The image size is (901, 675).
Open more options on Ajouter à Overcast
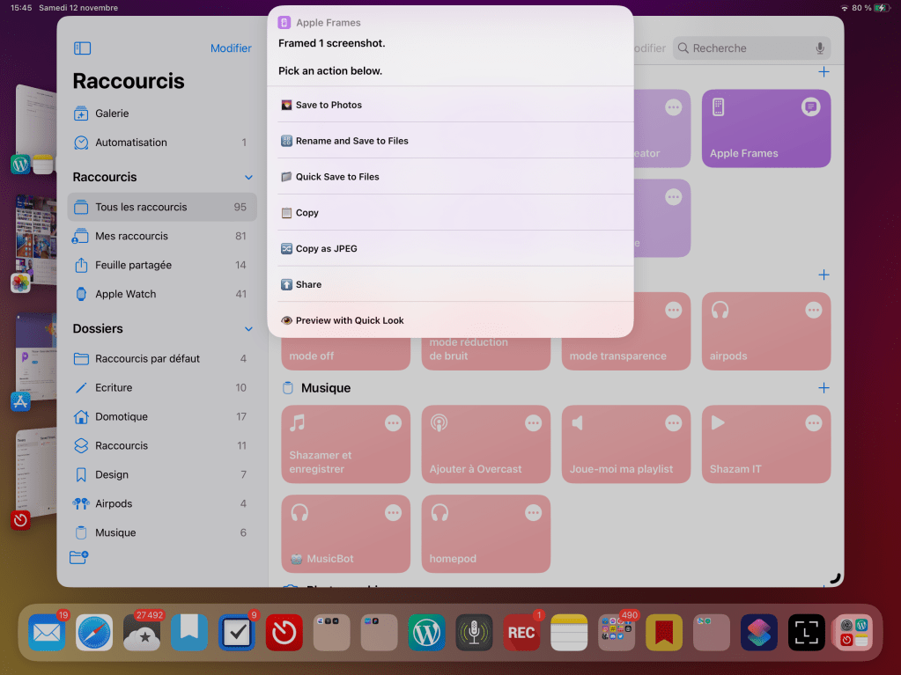pos(533,423)
